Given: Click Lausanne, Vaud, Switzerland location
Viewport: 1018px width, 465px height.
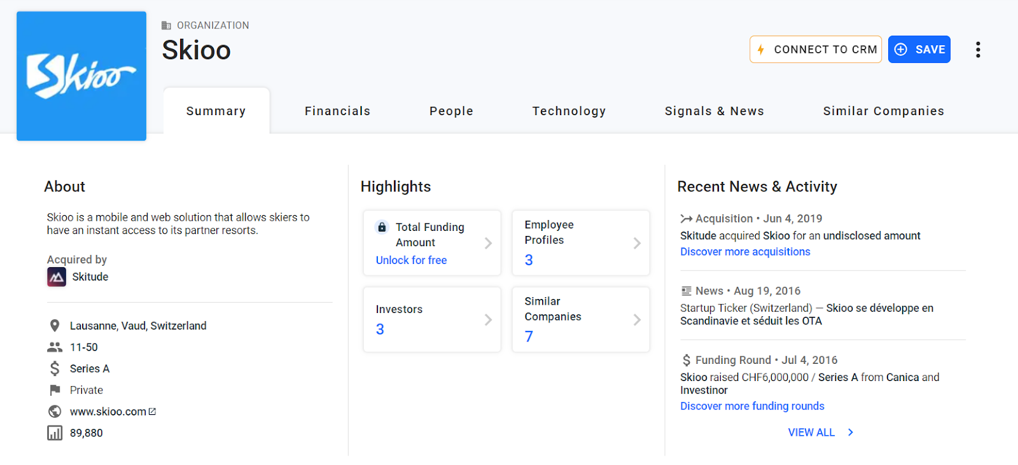Looking at the screenshot, I should pyautogui.click(x=138, y=326).
